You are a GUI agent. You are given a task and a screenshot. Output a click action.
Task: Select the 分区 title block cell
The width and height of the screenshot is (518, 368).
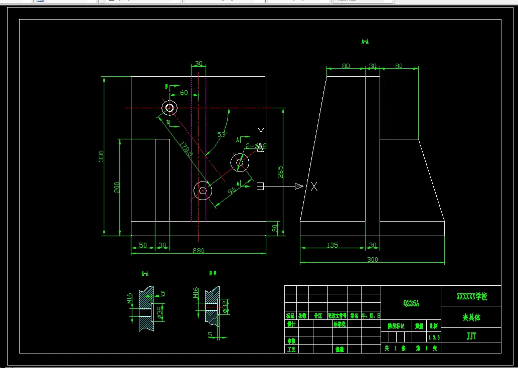[318, 316]
